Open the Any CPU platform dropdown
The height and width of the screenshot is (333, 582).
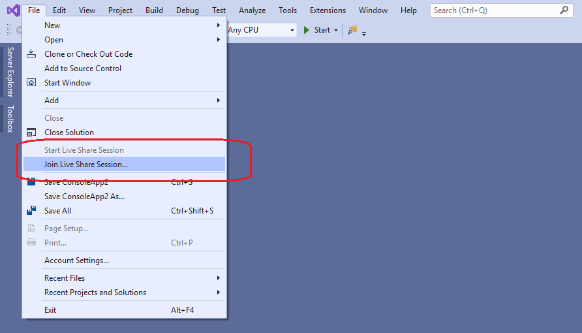(292, 31)
